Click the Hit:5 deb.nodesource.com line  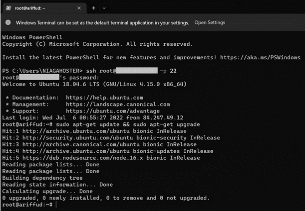click(x=101, y=158)
